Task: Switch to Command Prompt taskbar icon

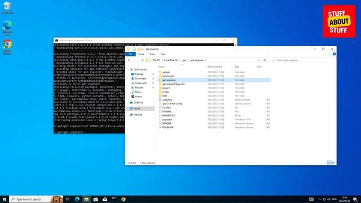Action: pos(114,199)
